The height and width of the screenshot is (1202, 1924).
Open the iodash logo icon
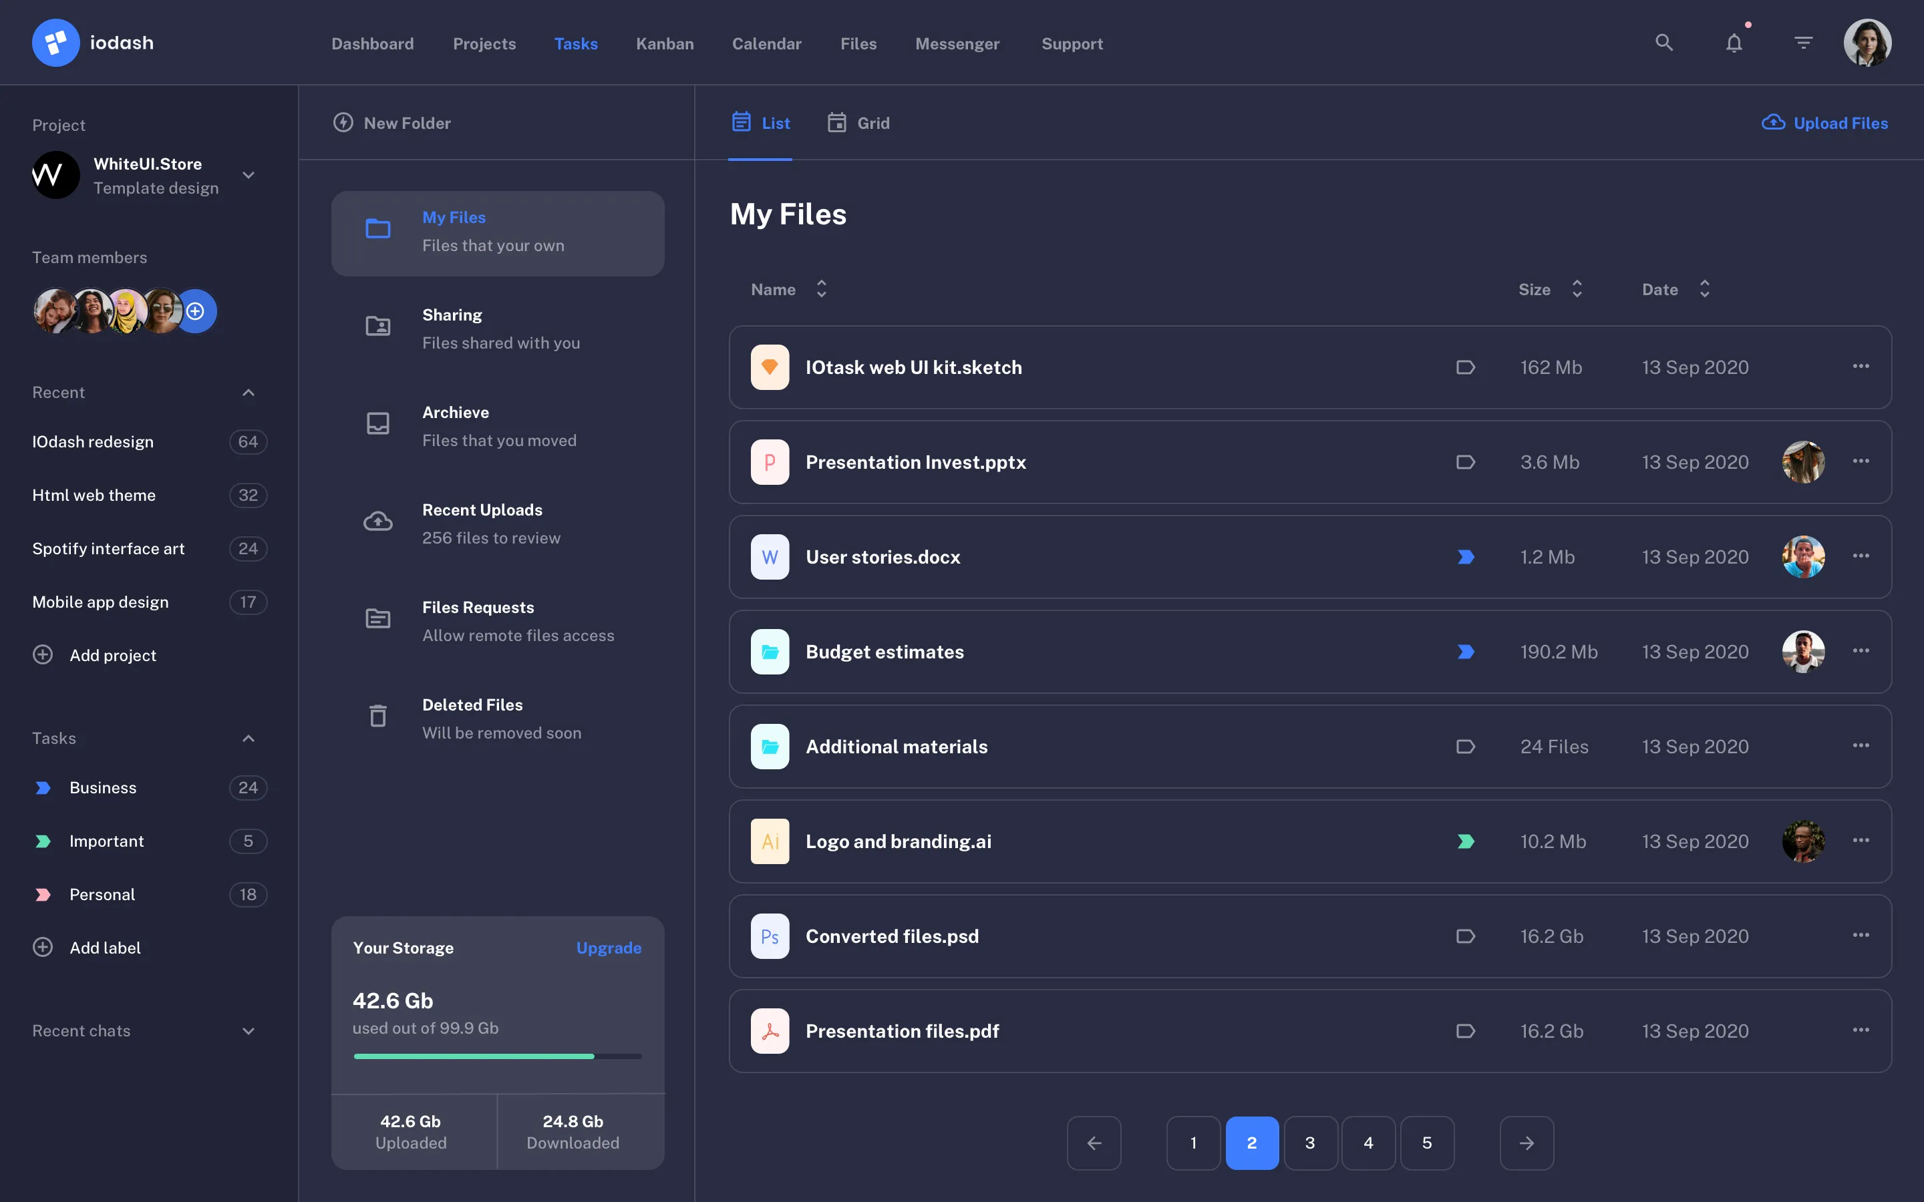point(55,42)
